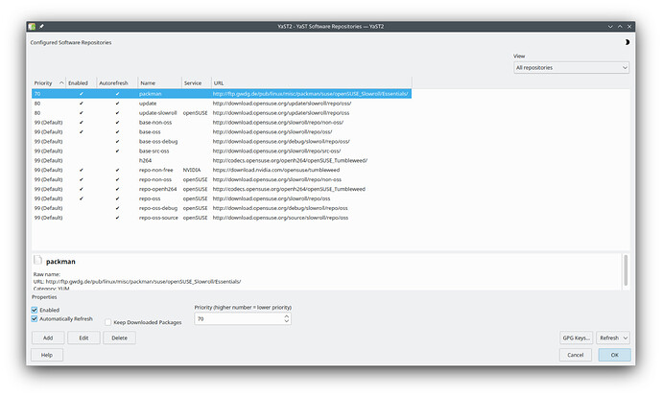Click the YaST application icon in title bar
This screenshot has height=396, width=662.
point(32,26)
